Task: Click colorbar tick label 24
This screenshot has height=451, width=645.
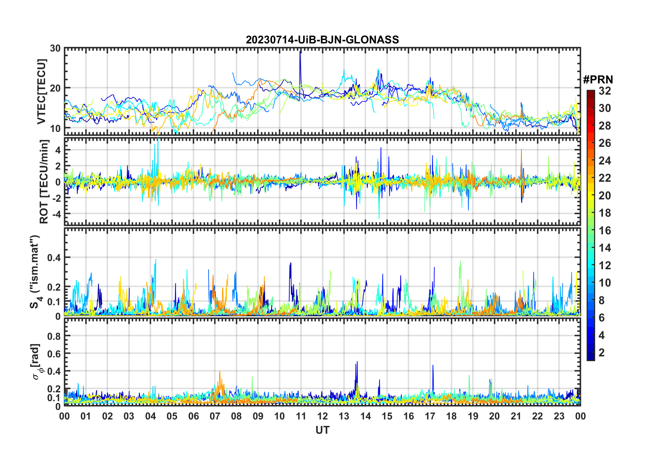Action: (x=605, y=161)
